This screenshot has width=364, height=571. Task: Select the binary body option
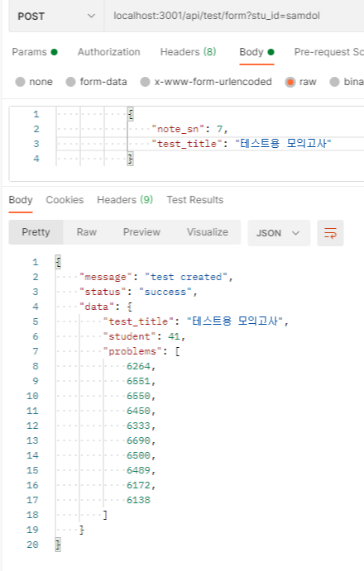pos(347,82)
